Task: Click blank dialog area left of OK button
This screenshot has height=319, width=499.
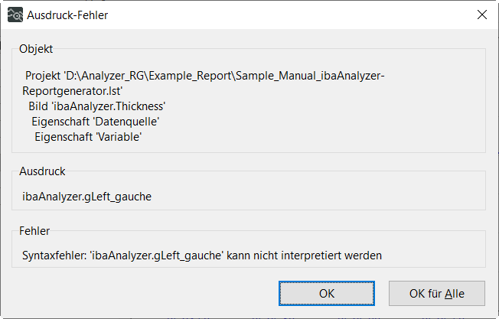Action: (x=138, y=292)
